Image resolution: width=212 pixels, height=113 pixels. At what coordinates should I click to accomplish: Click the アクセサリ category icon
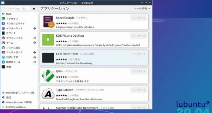click(x=3, y=19)
